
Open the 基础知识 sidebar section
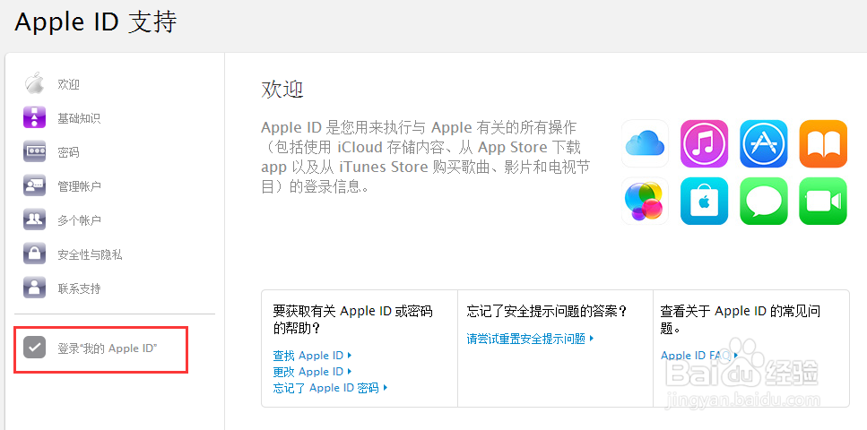pos(79,118)
